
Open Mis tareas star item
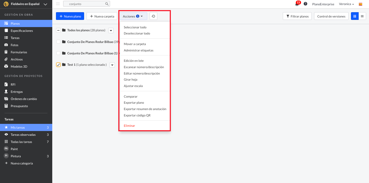(26, 128)
